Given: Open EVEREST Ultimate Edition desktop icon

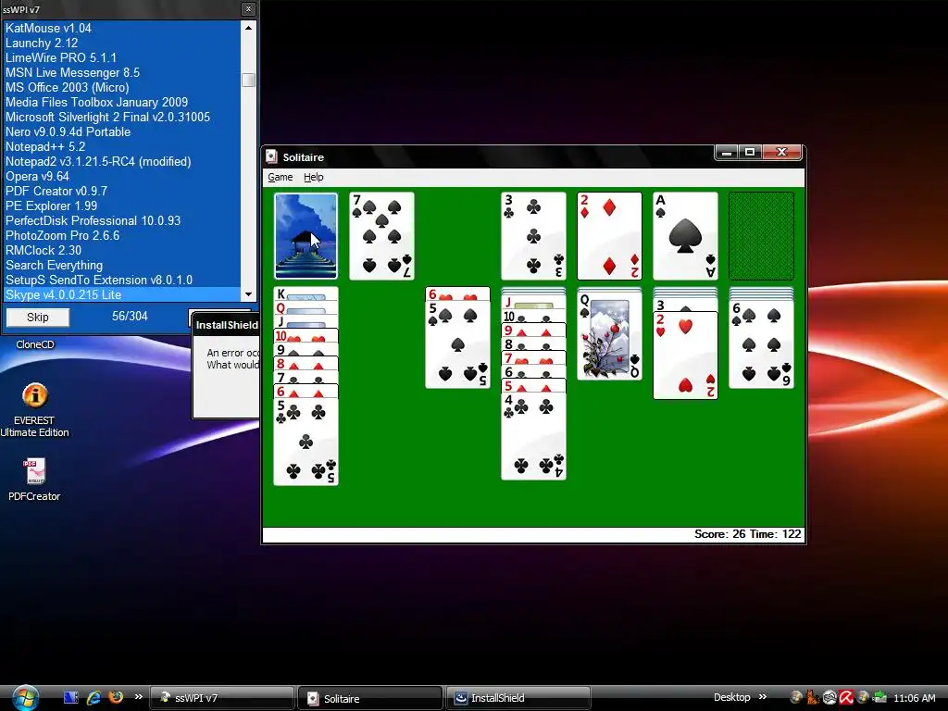Looking at the screenshot, I should 34,410.
